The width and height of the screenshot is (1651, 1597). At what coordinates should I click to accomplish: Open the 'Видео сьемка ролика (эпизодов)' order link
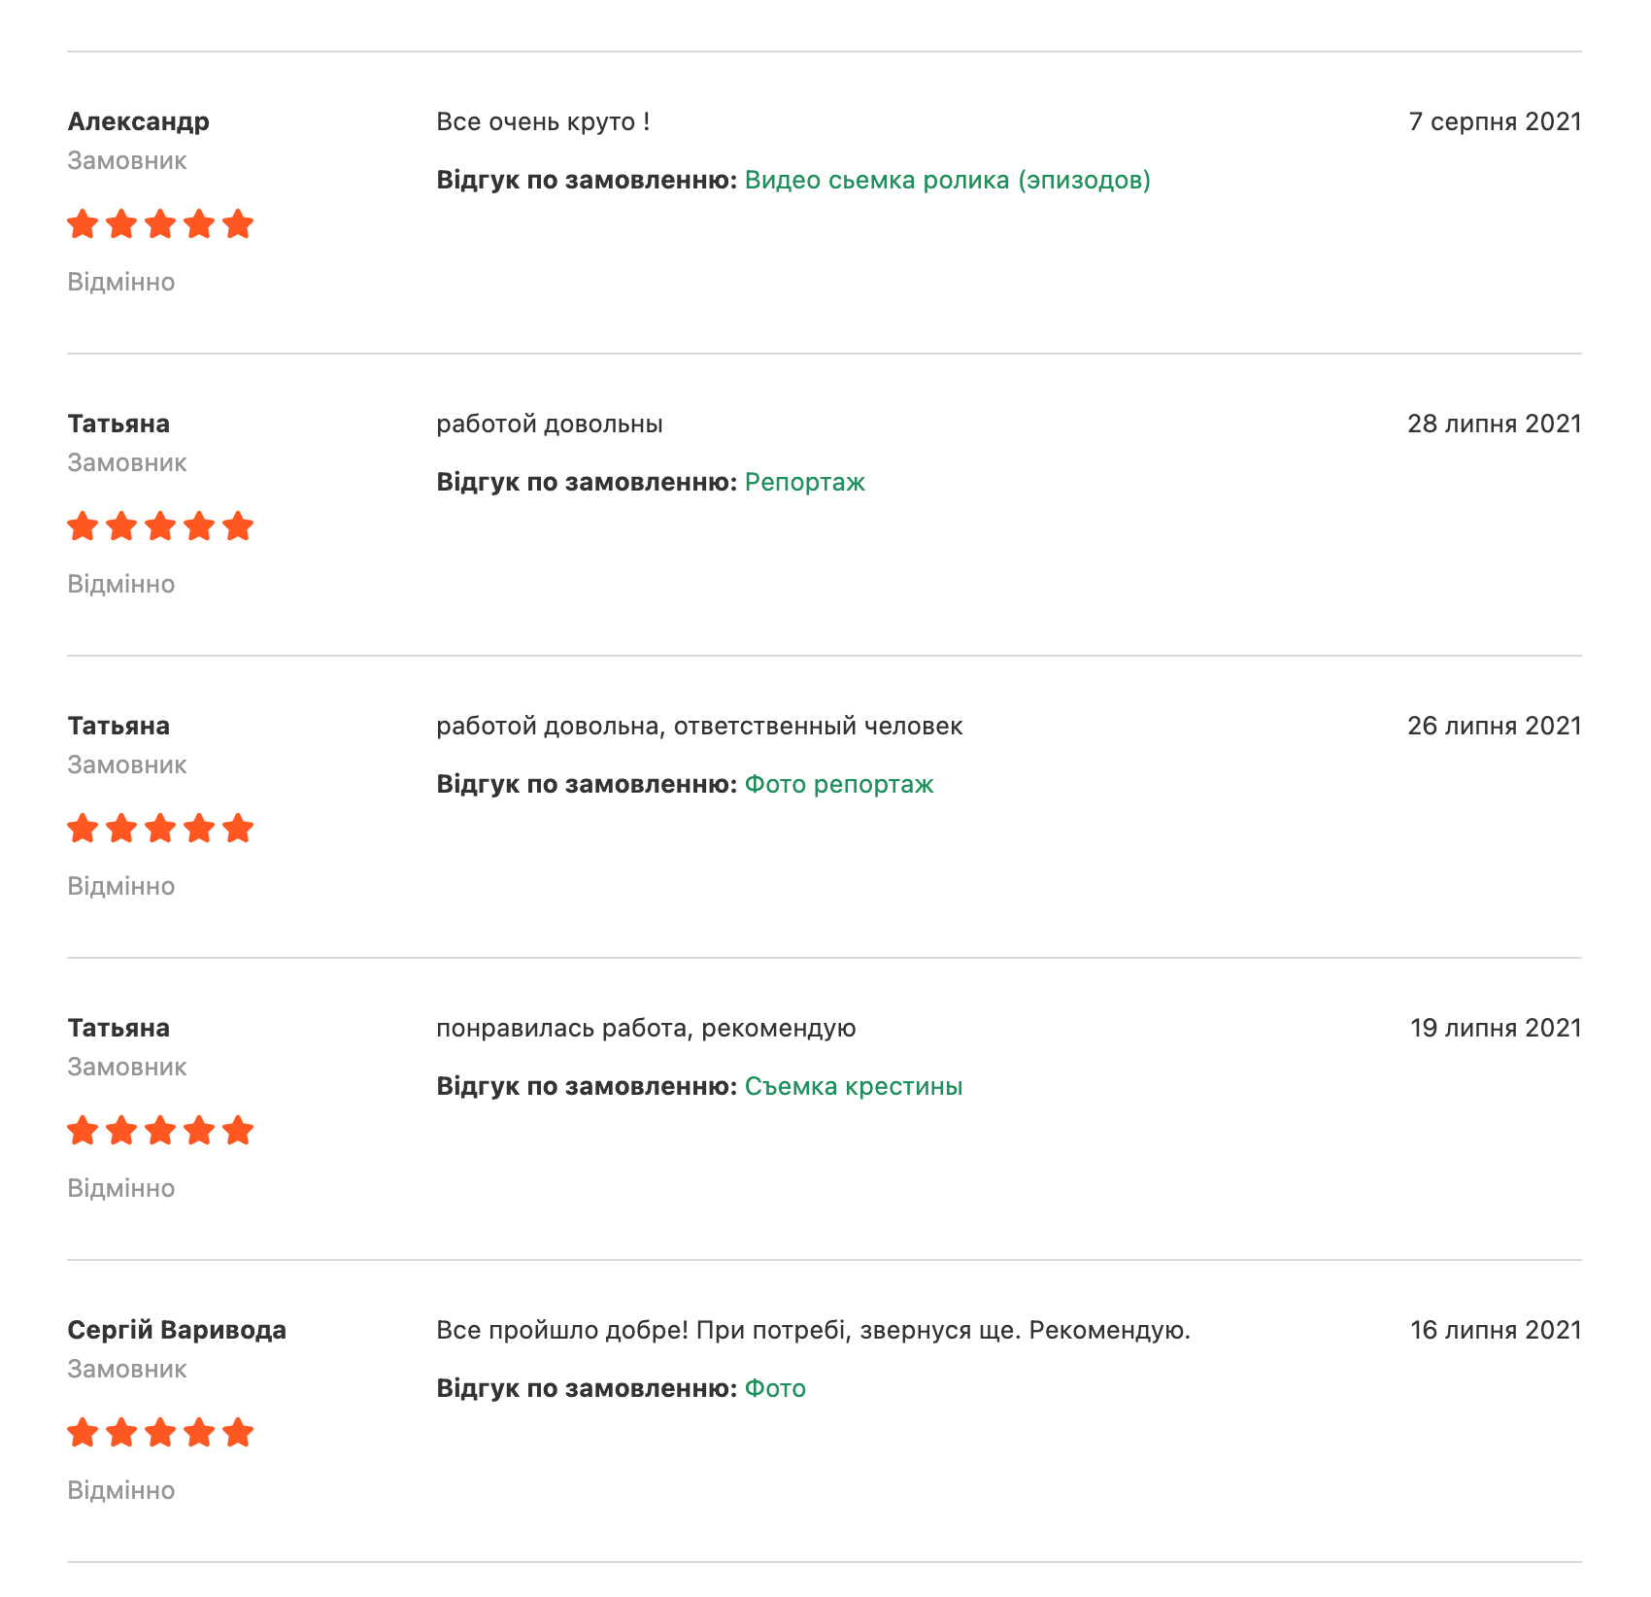(x=947, y=181)
